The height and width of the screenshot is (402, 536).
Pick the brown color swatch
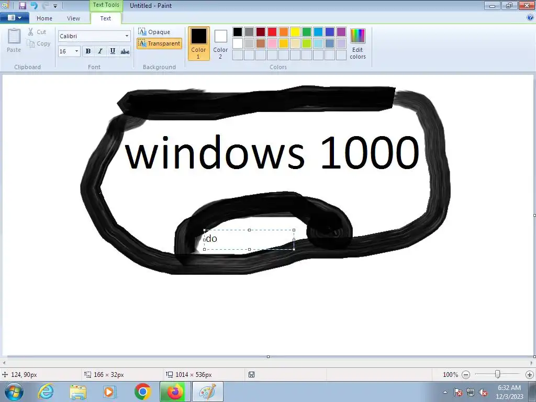(261, 43)
